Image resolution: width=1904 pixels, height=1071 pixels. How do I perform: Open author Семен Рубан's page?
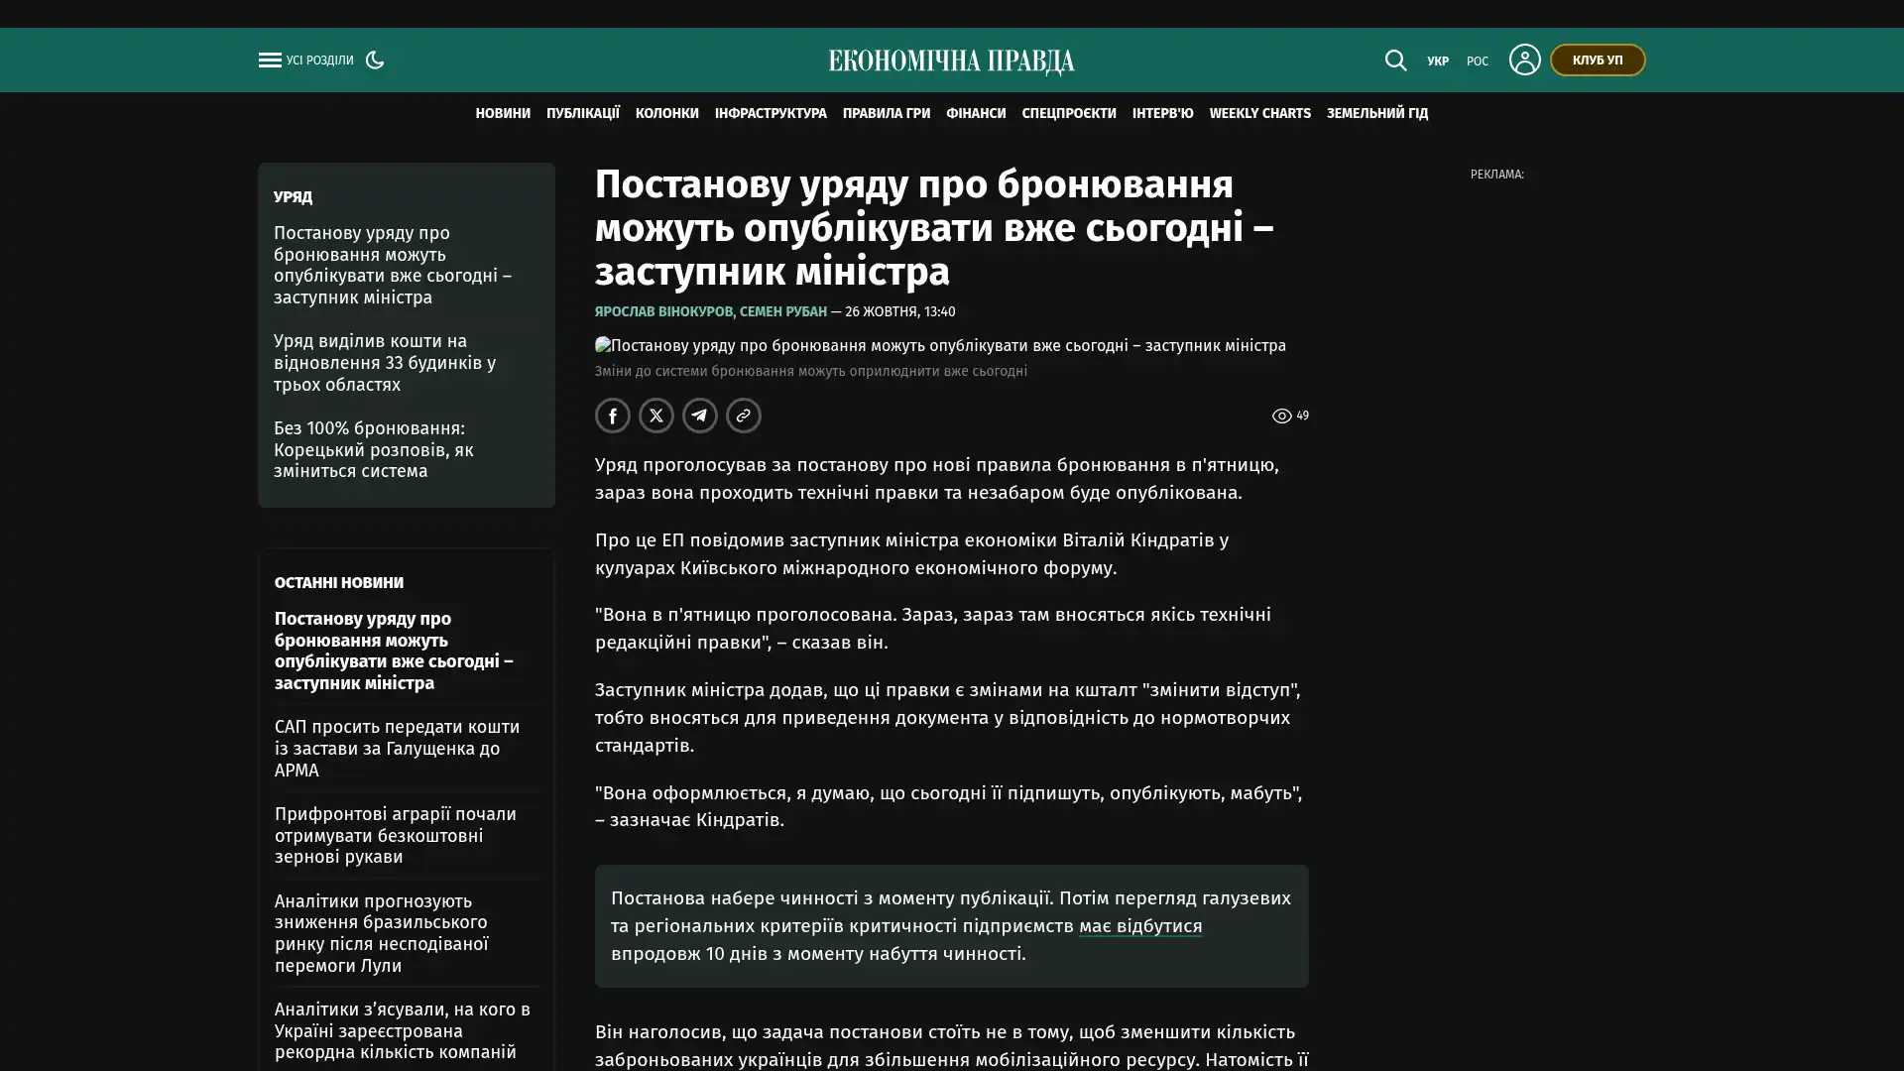(783, 311)
